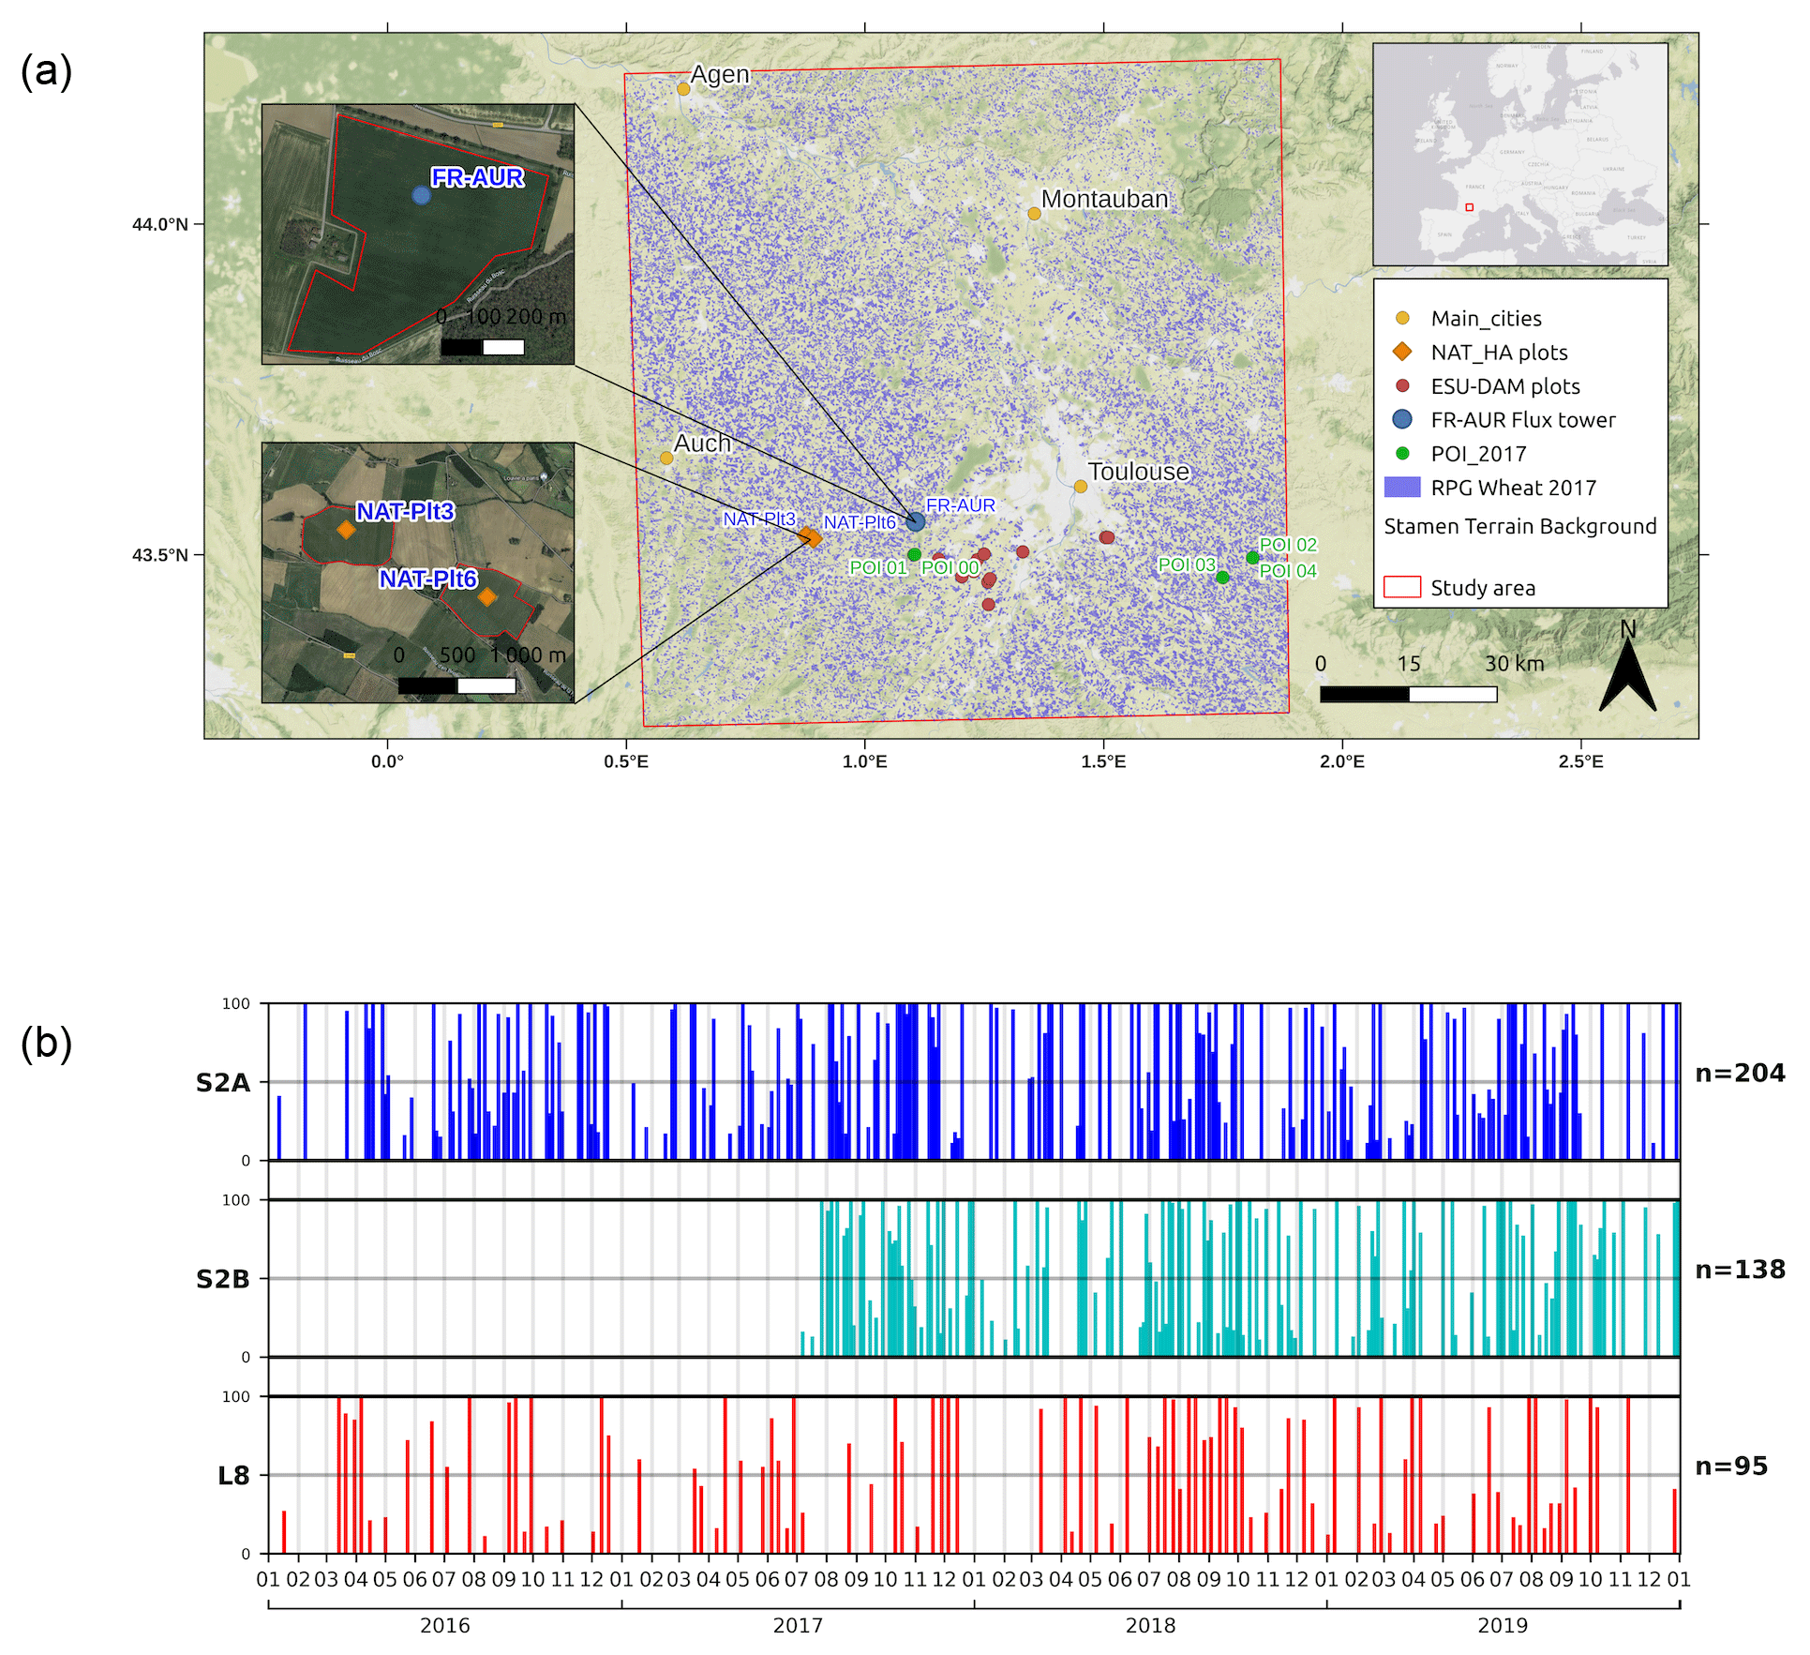Click the Toulouse city marker

(1081, 487)
